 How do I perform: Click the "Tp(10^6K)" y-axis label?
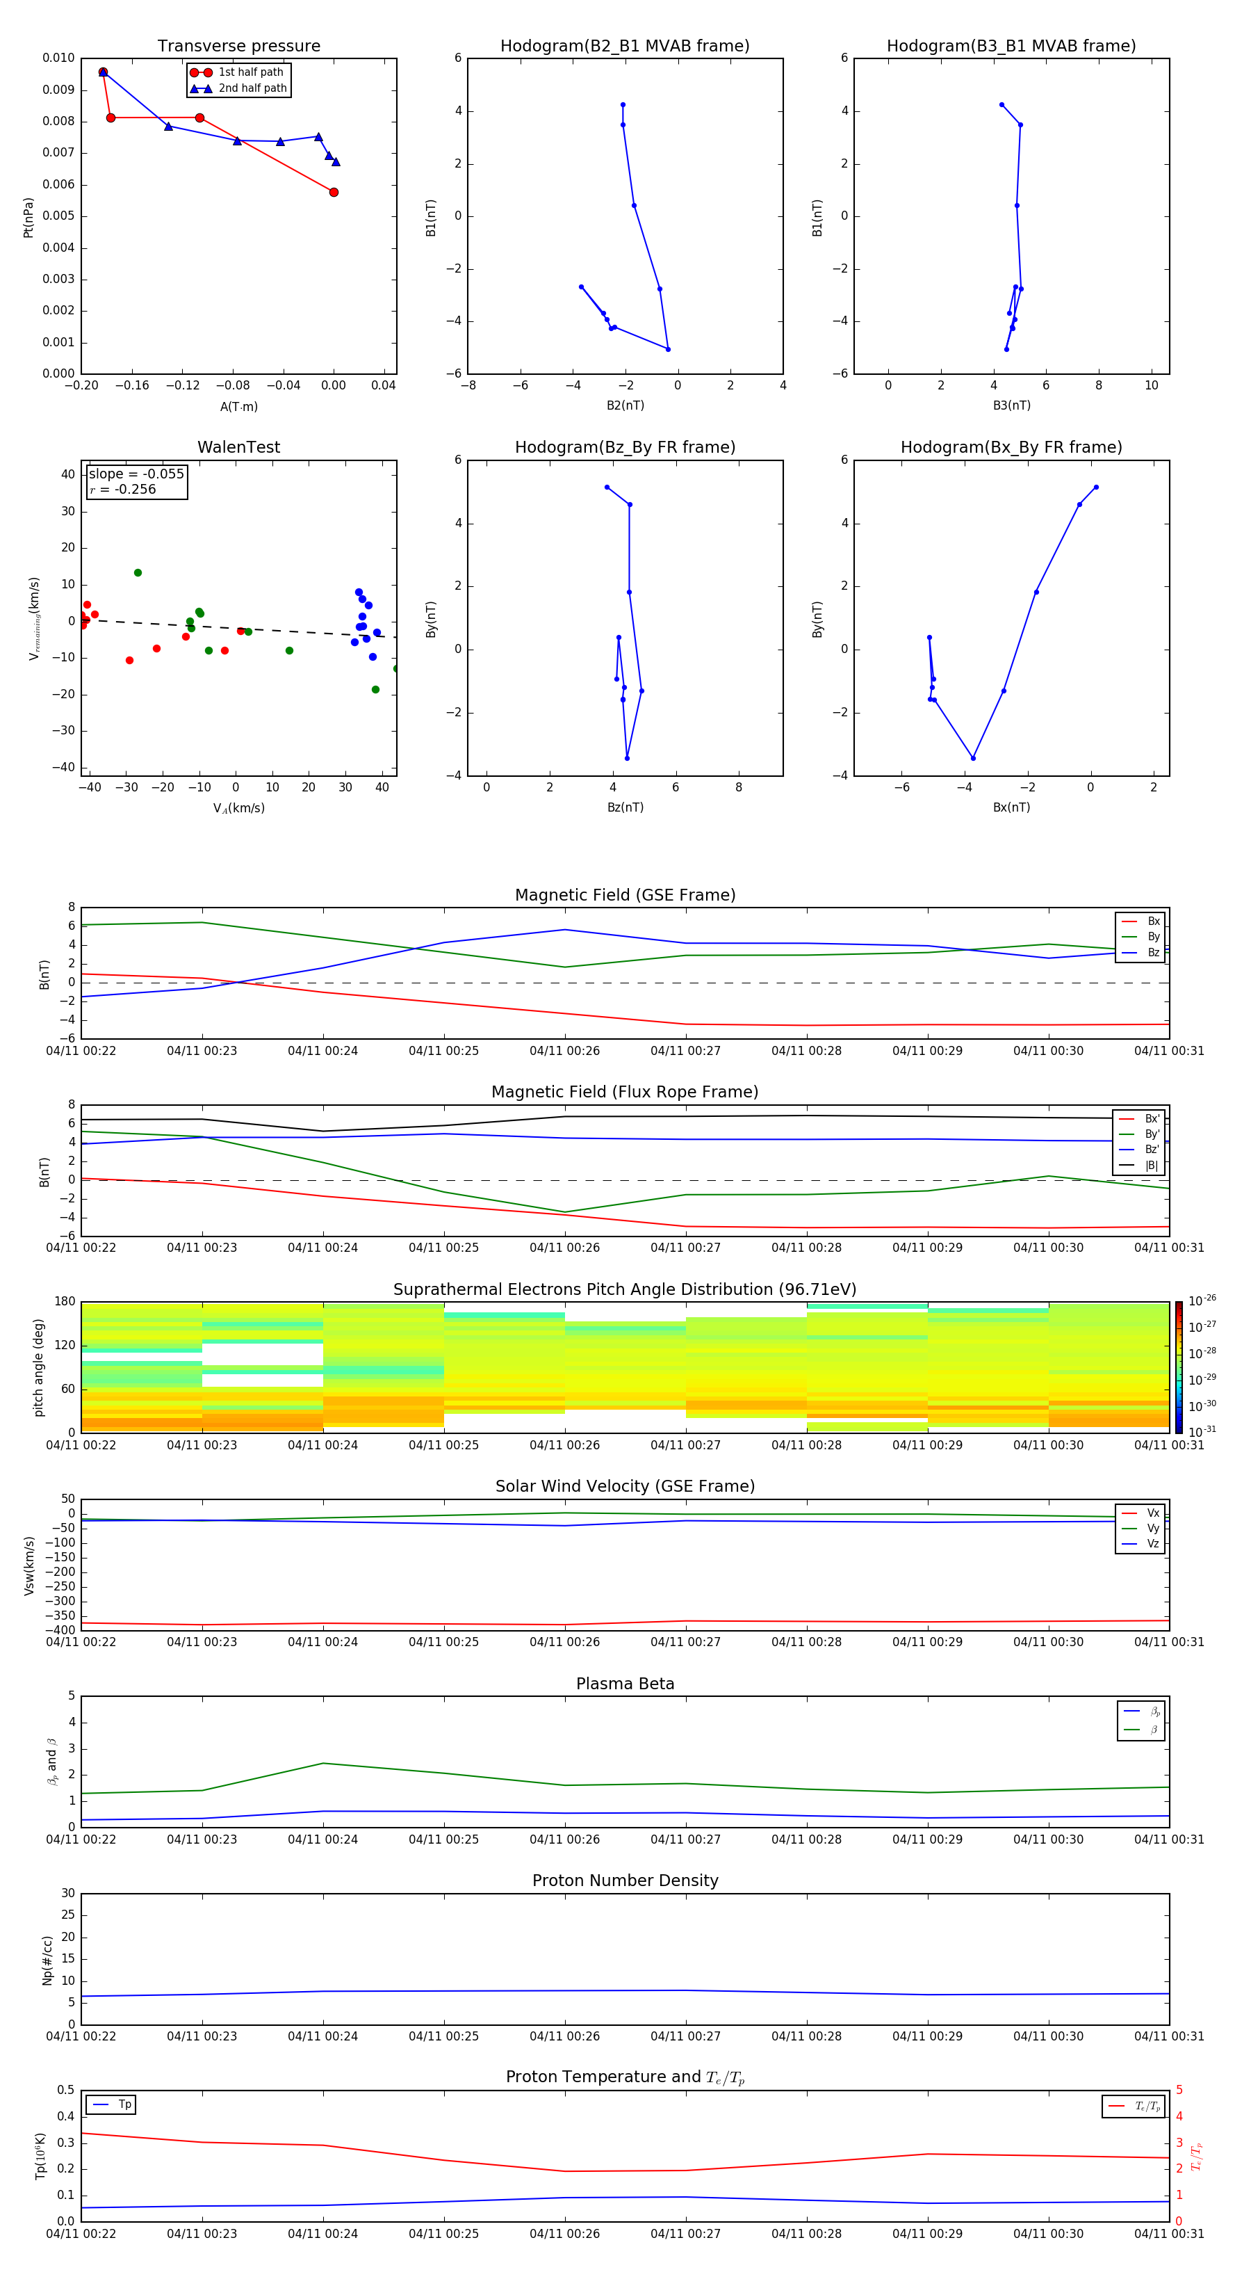[x=40, y=2156]
